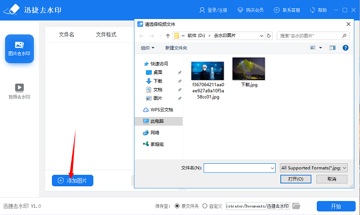
Task: Click the browse output folder icon
Action: pos(296,206)
